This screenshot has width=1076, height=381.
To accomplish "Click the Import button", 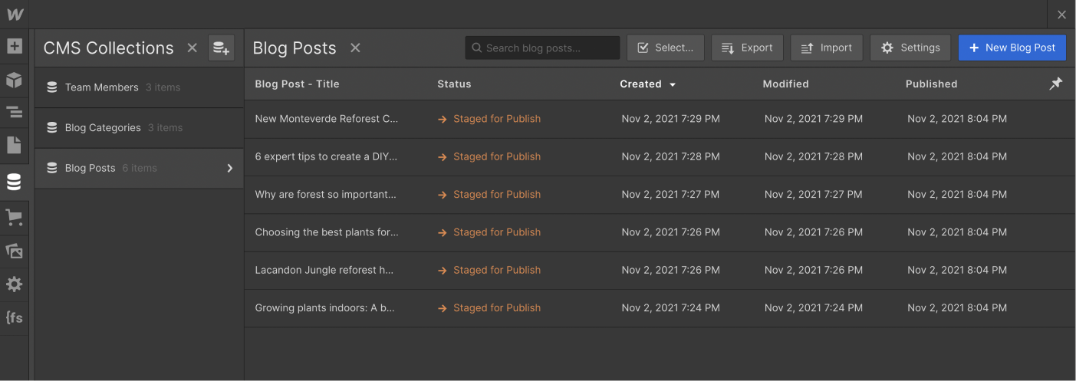I will pyautogui.click(x=826, y=48).
